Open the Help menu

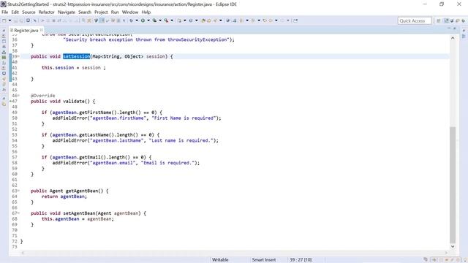pos(146,12)
